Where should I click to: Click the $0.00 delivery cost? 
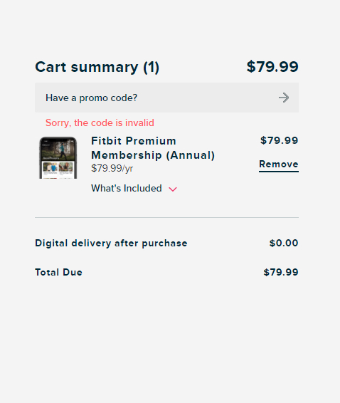(284, 243)
